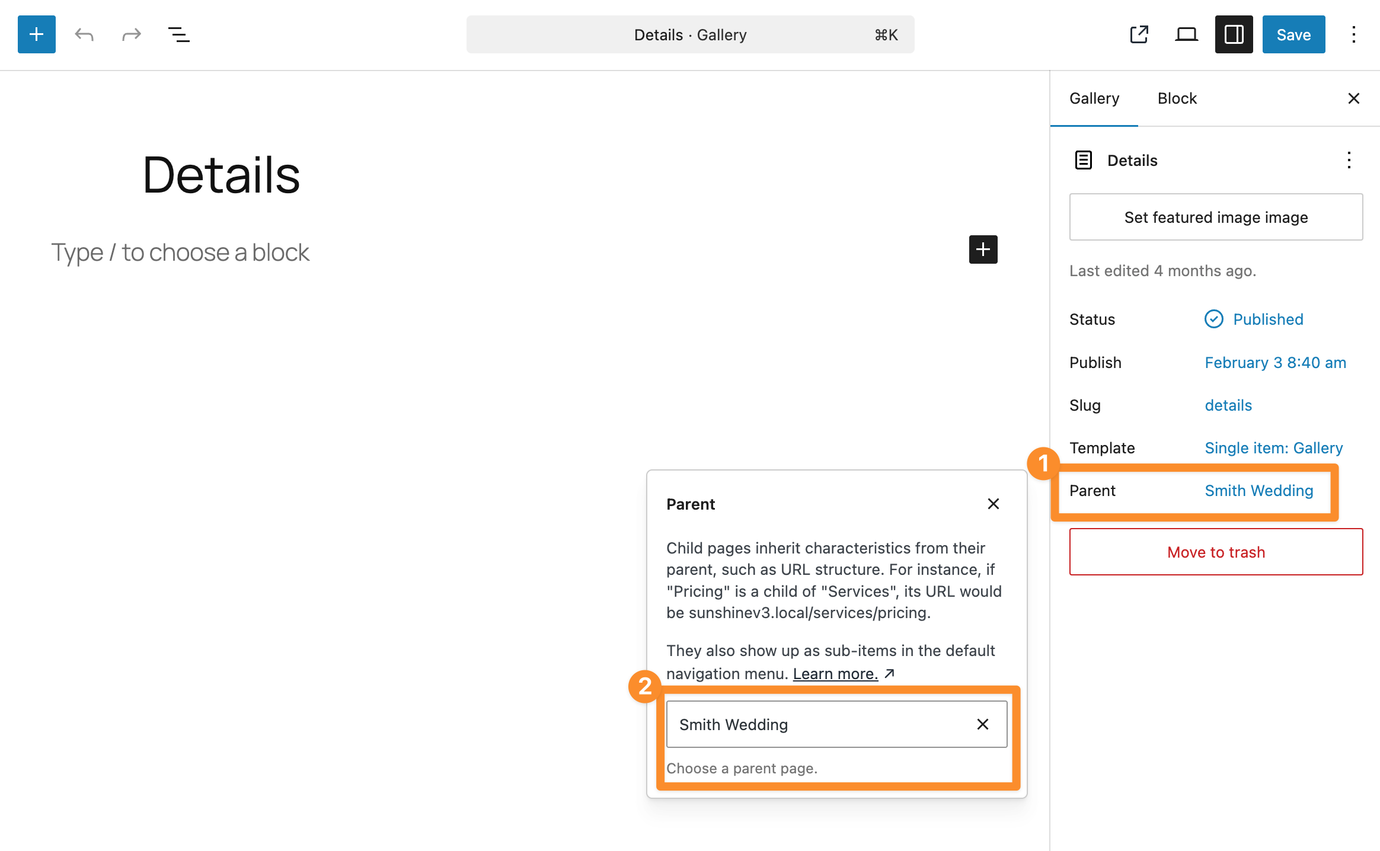Add a block in the empty canvas
The width and height of the screenshot is (1380, 851).
coord(983,249)
